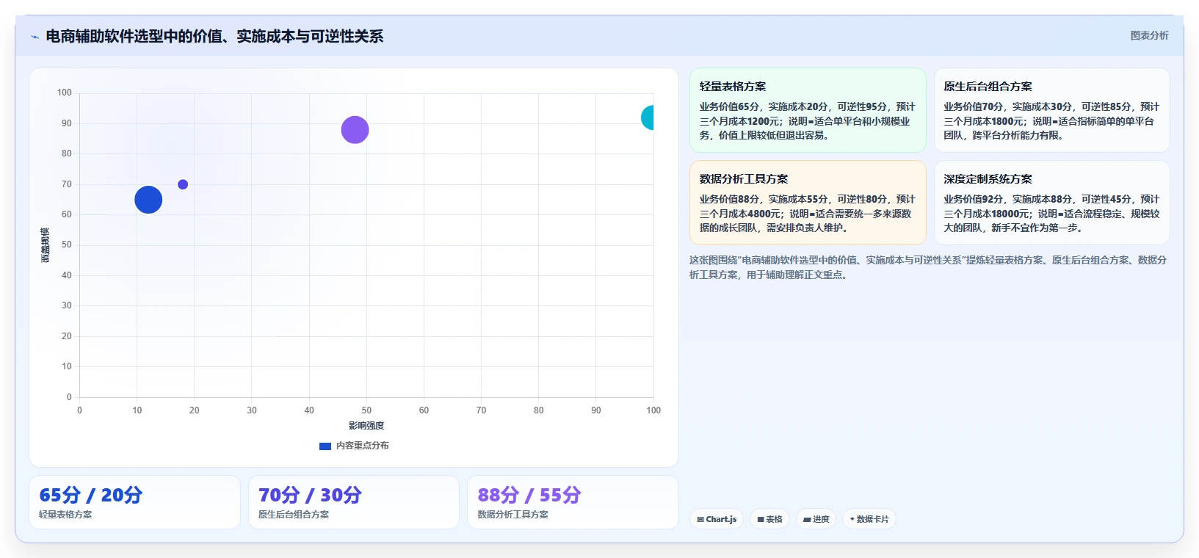Image resolution: width=1199 pixels, height=558 pixels.
Task: Click the Chart.js tag icon
Action: click(x=700, y=519)
